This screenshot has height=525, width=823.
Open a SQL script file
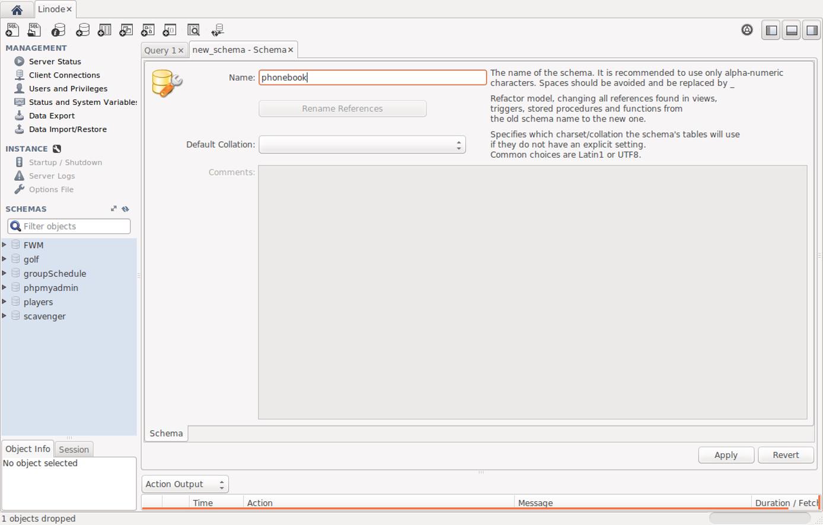pos(34,30)
